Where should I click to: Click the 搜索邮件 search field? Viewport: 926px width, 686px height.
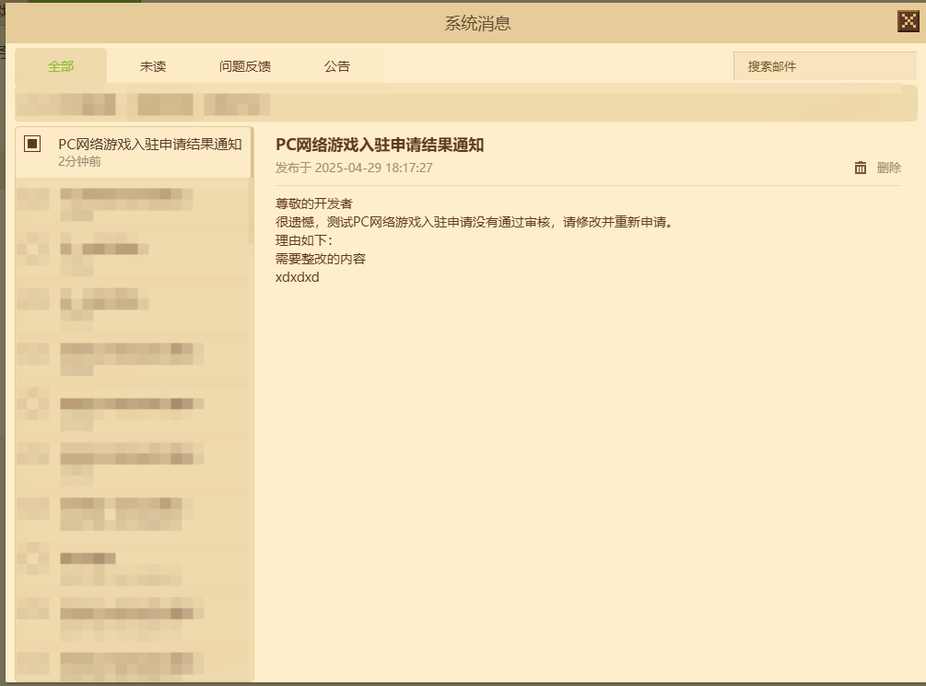pos(824,66)
